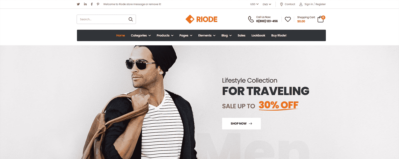Expand the ENG language dropdown
Viewport: 399px width, 159px height.
click(x=267, y=4)
